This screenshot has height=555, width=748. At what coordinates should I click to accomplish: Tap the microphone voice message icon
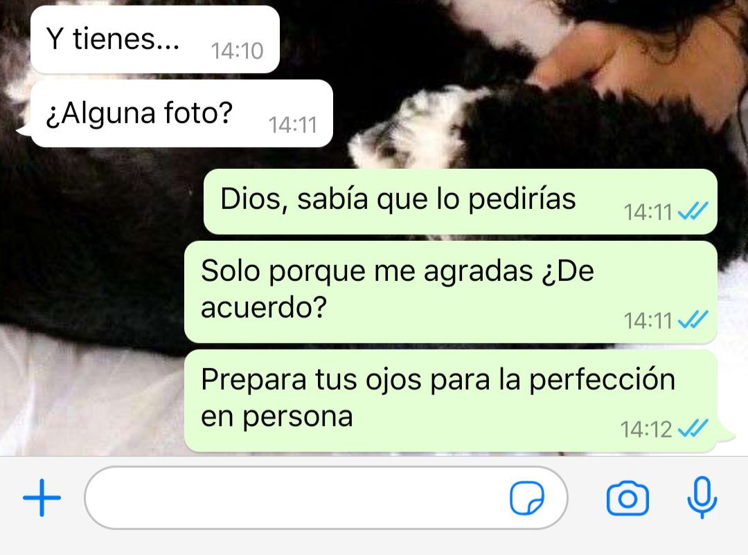702,498
